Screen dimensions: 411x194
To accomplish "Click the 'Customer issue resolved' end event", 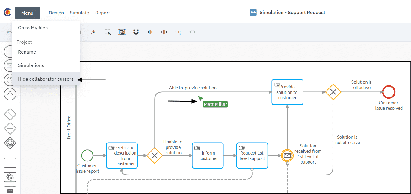I will coord(389,92).
